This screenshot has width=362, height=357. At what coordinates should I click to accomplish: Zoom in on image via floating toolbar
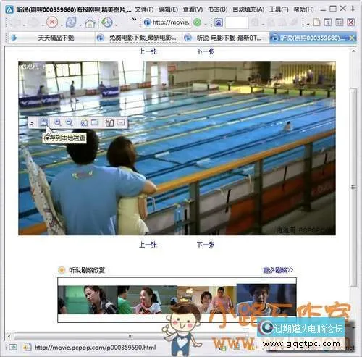(57, 122)
